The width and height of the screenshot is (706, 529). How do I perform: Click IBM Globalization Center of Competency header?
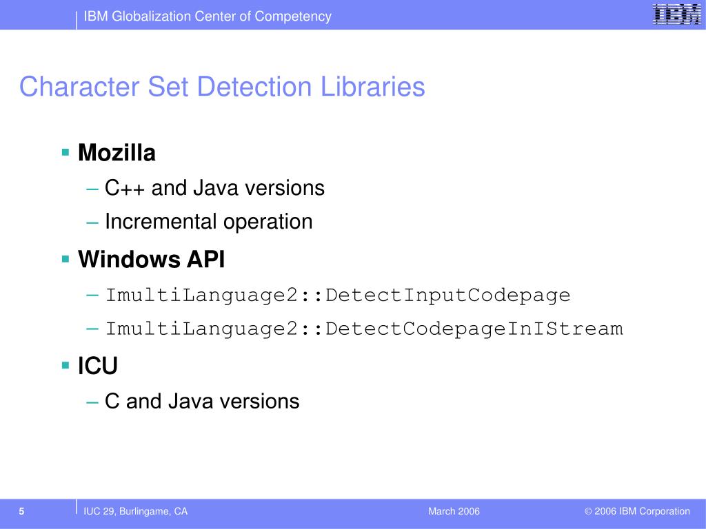pyautogui.click(x=208, y=17)
